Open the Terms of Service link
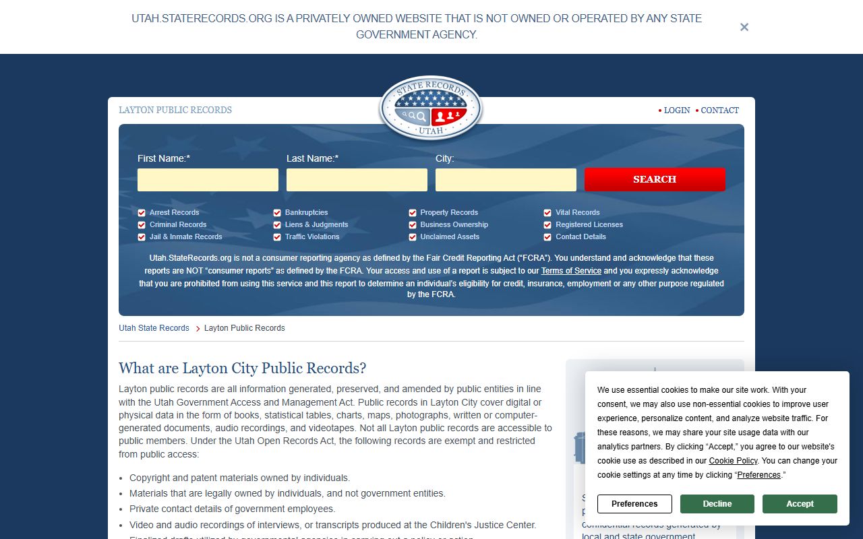The width and height of the screenshot is (863, 539). pos(571,271)
